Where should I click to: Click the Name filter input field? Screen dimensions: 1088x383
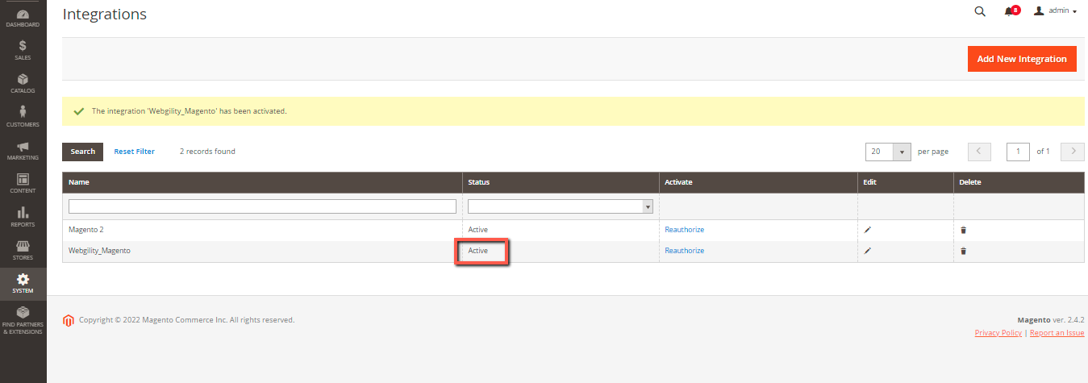tap(262, 206)
